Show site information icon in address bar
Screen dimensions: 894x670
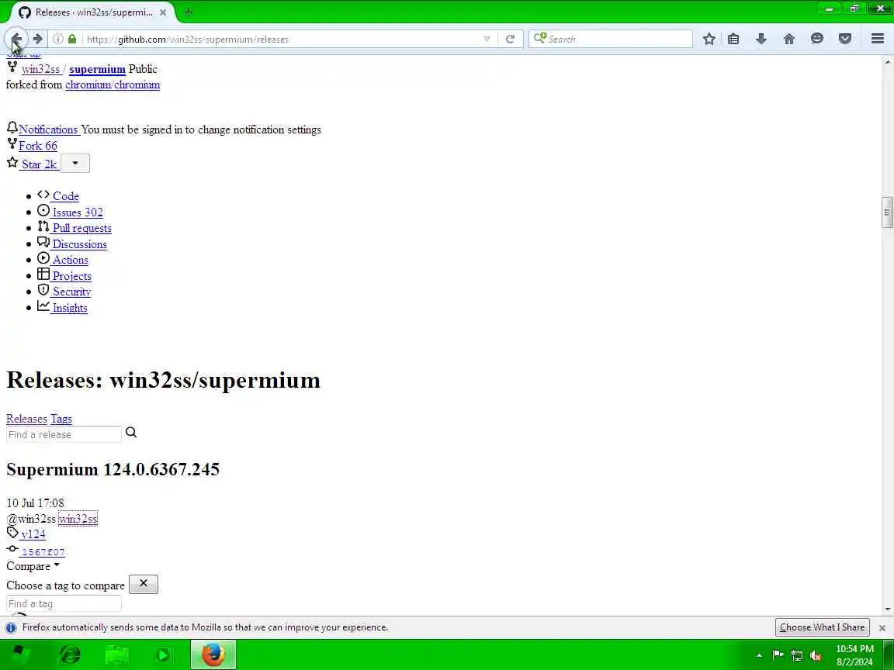pyautogui.click(x=58, y=39)
